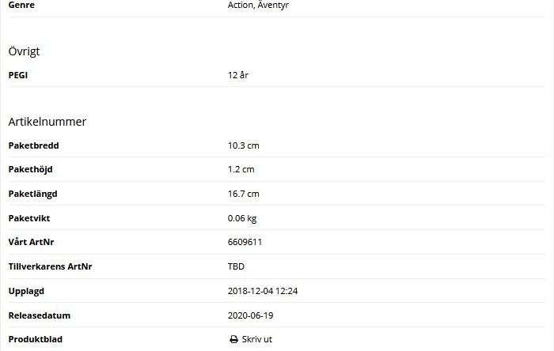
Task: Click the PEGI row label
Action: (18, 75)
